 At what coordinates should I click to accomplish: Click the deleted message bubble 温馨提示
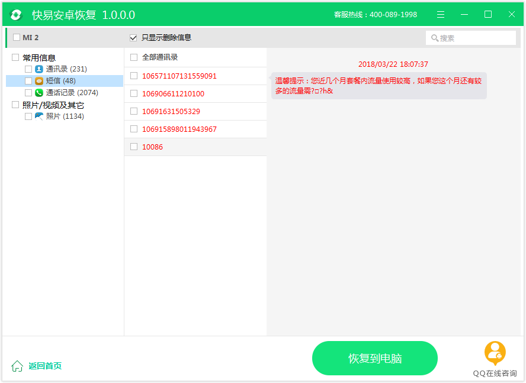pyautogui.click(x=379, y=86)
